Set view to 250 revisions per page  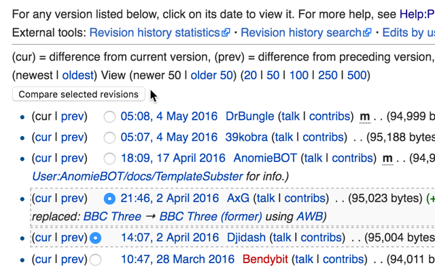click(328, 75)
